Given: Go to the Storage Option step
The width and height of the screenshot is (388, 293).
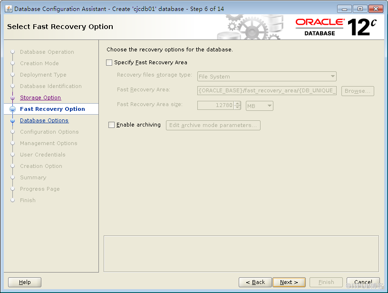Looking at the screenshot, I should [40, 98].
